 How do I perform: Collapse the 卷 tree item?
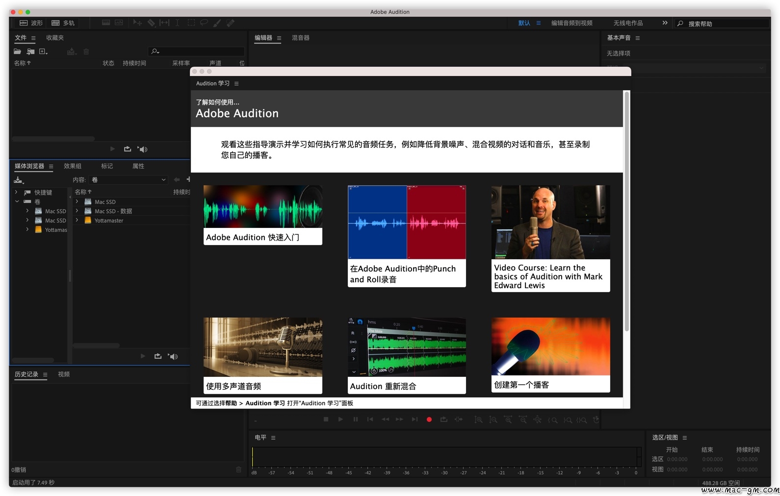pos(17,201)
